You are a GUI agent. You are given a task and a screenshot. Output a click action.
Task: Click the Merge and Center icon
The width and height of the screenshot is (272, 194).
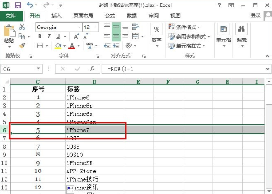[x=136, y=36]
